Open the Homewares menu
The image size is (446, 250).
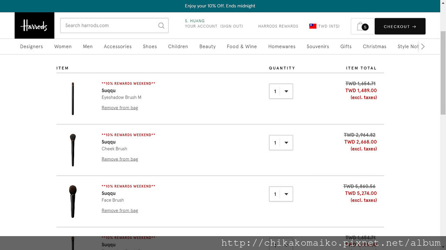[282, 46]
